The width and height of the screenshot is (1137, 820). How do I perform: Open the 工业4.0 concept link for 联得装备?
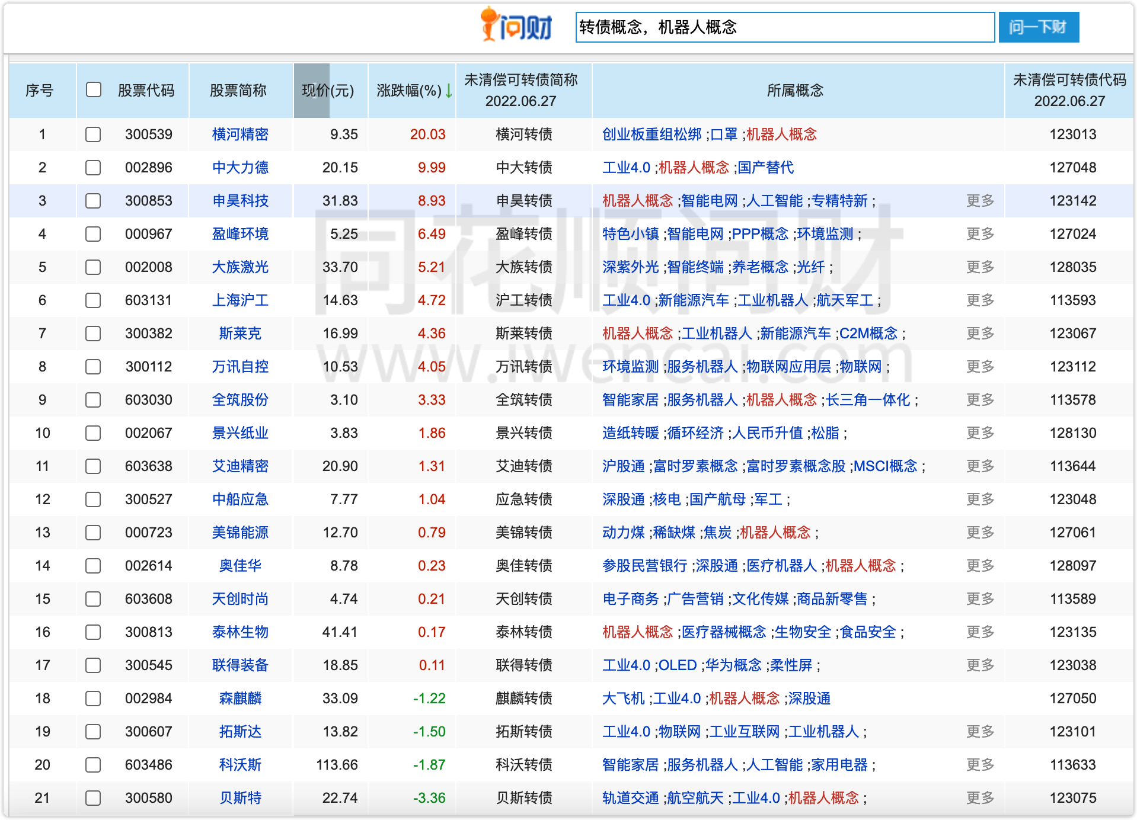(x=626, y=665)
